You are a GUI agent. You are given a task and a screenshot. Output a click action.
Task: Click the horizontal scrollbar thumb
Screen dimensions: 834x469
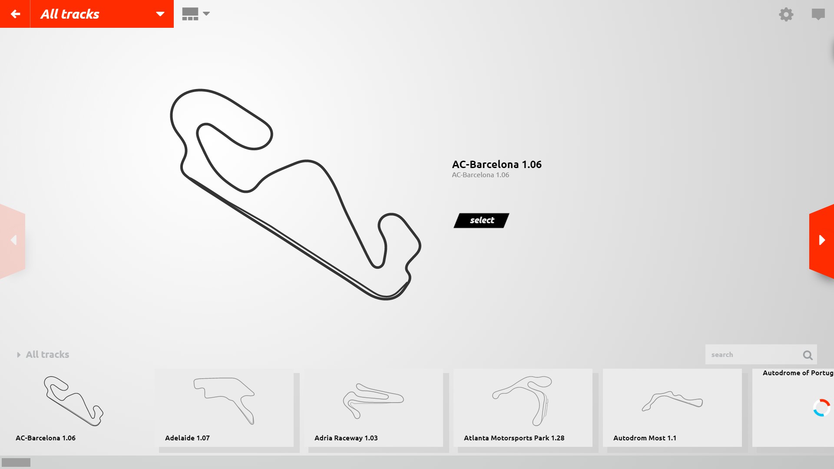coord(16,462)
